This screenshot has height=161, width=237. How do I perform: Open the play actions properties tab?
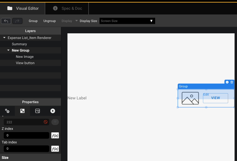click(x=53, y=111)
